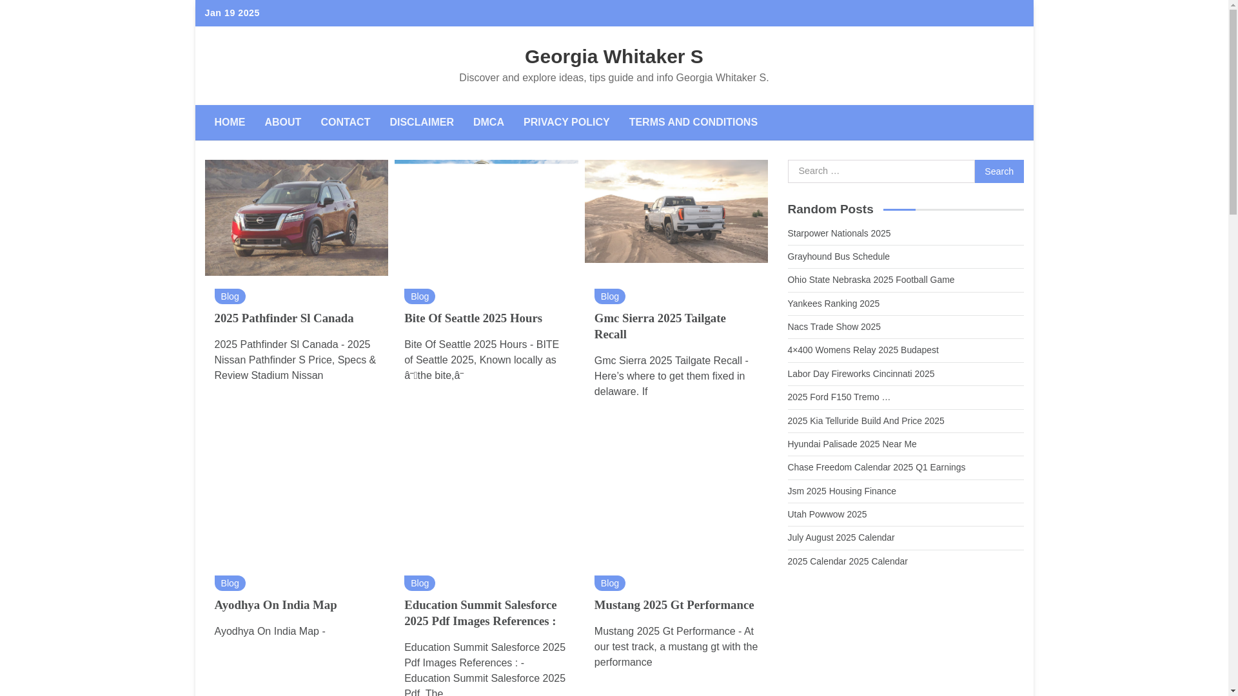Open Grayhound Bus Schedule link

point(838,256)
